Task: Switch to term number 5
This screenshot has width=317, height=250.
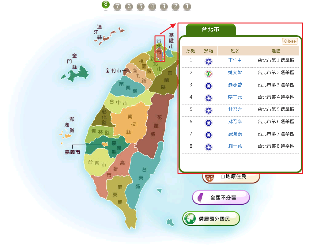Action: (x=140, y=6)
